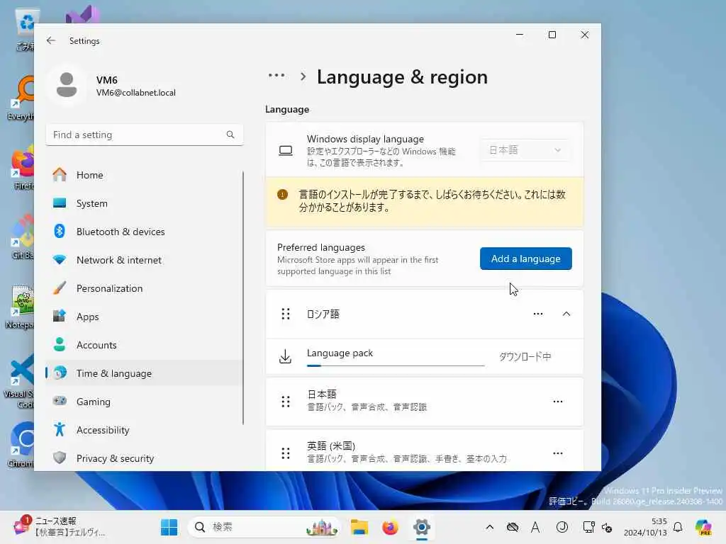726x544 pixels.
Task: Click the ダウンロード中 status text
Action: click(x=525, y=357)
